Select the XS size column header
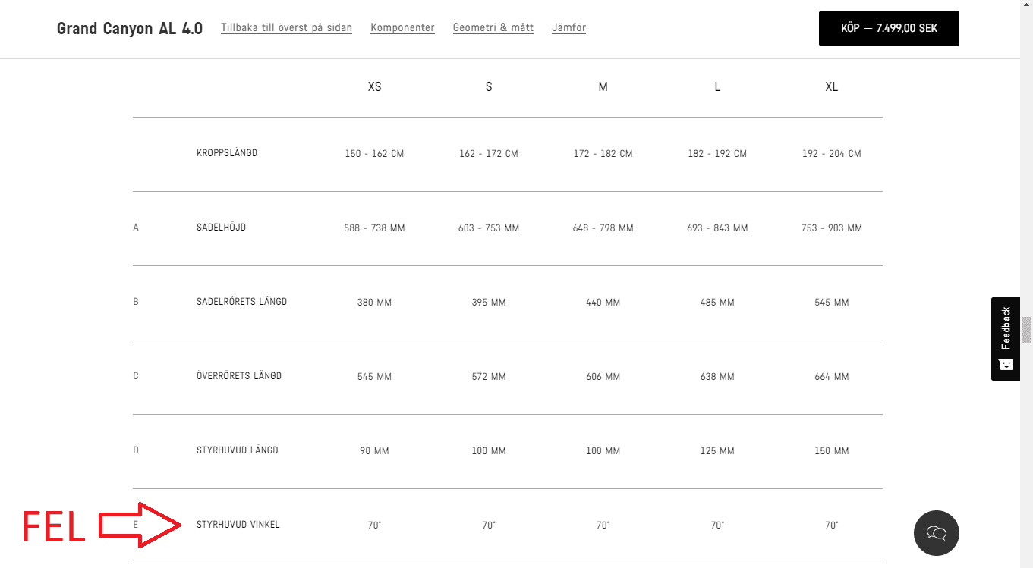 tap(374, 87)
